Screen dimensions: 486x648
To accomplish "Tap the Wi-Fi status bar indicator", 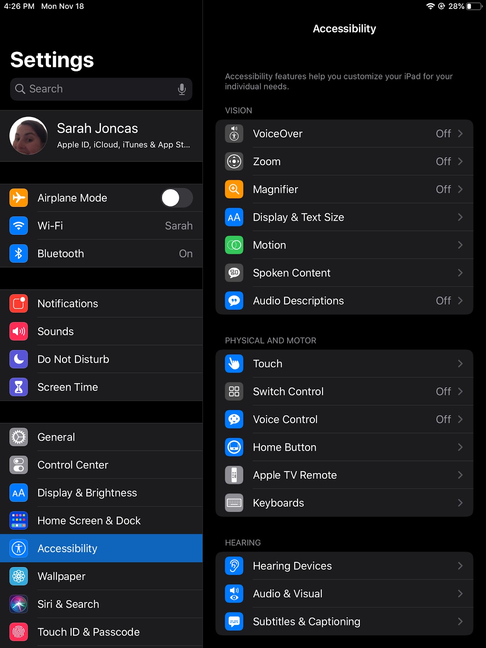I will pyautogui.click(x=431, y=6).
